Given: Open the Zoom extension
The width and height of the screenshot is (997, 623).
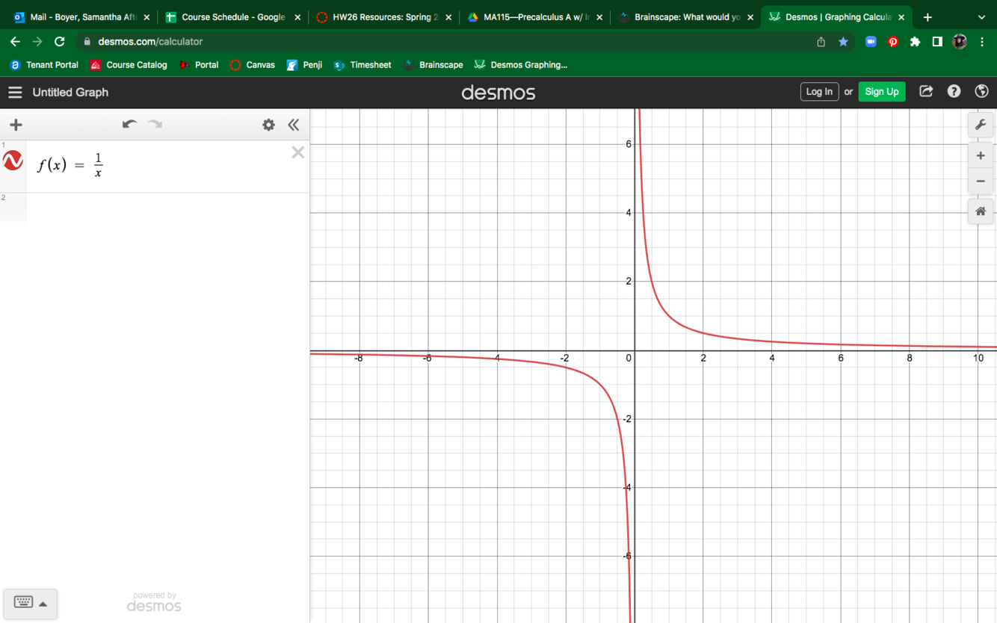Looking at the screenshot, I should click(871, 42).
